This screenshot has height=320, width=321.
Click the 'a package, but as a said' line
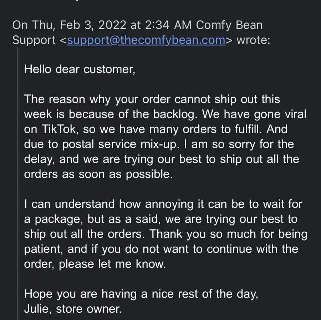[161, 219]
